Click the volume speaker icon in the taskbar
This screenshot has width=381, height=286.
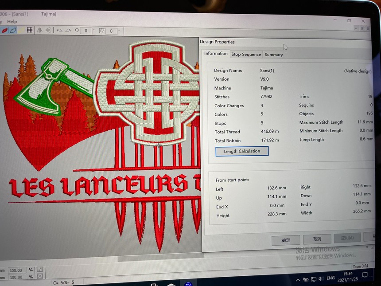click(321, 278)
